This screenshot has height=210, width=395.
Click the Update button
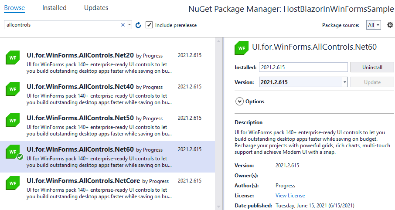372,82
